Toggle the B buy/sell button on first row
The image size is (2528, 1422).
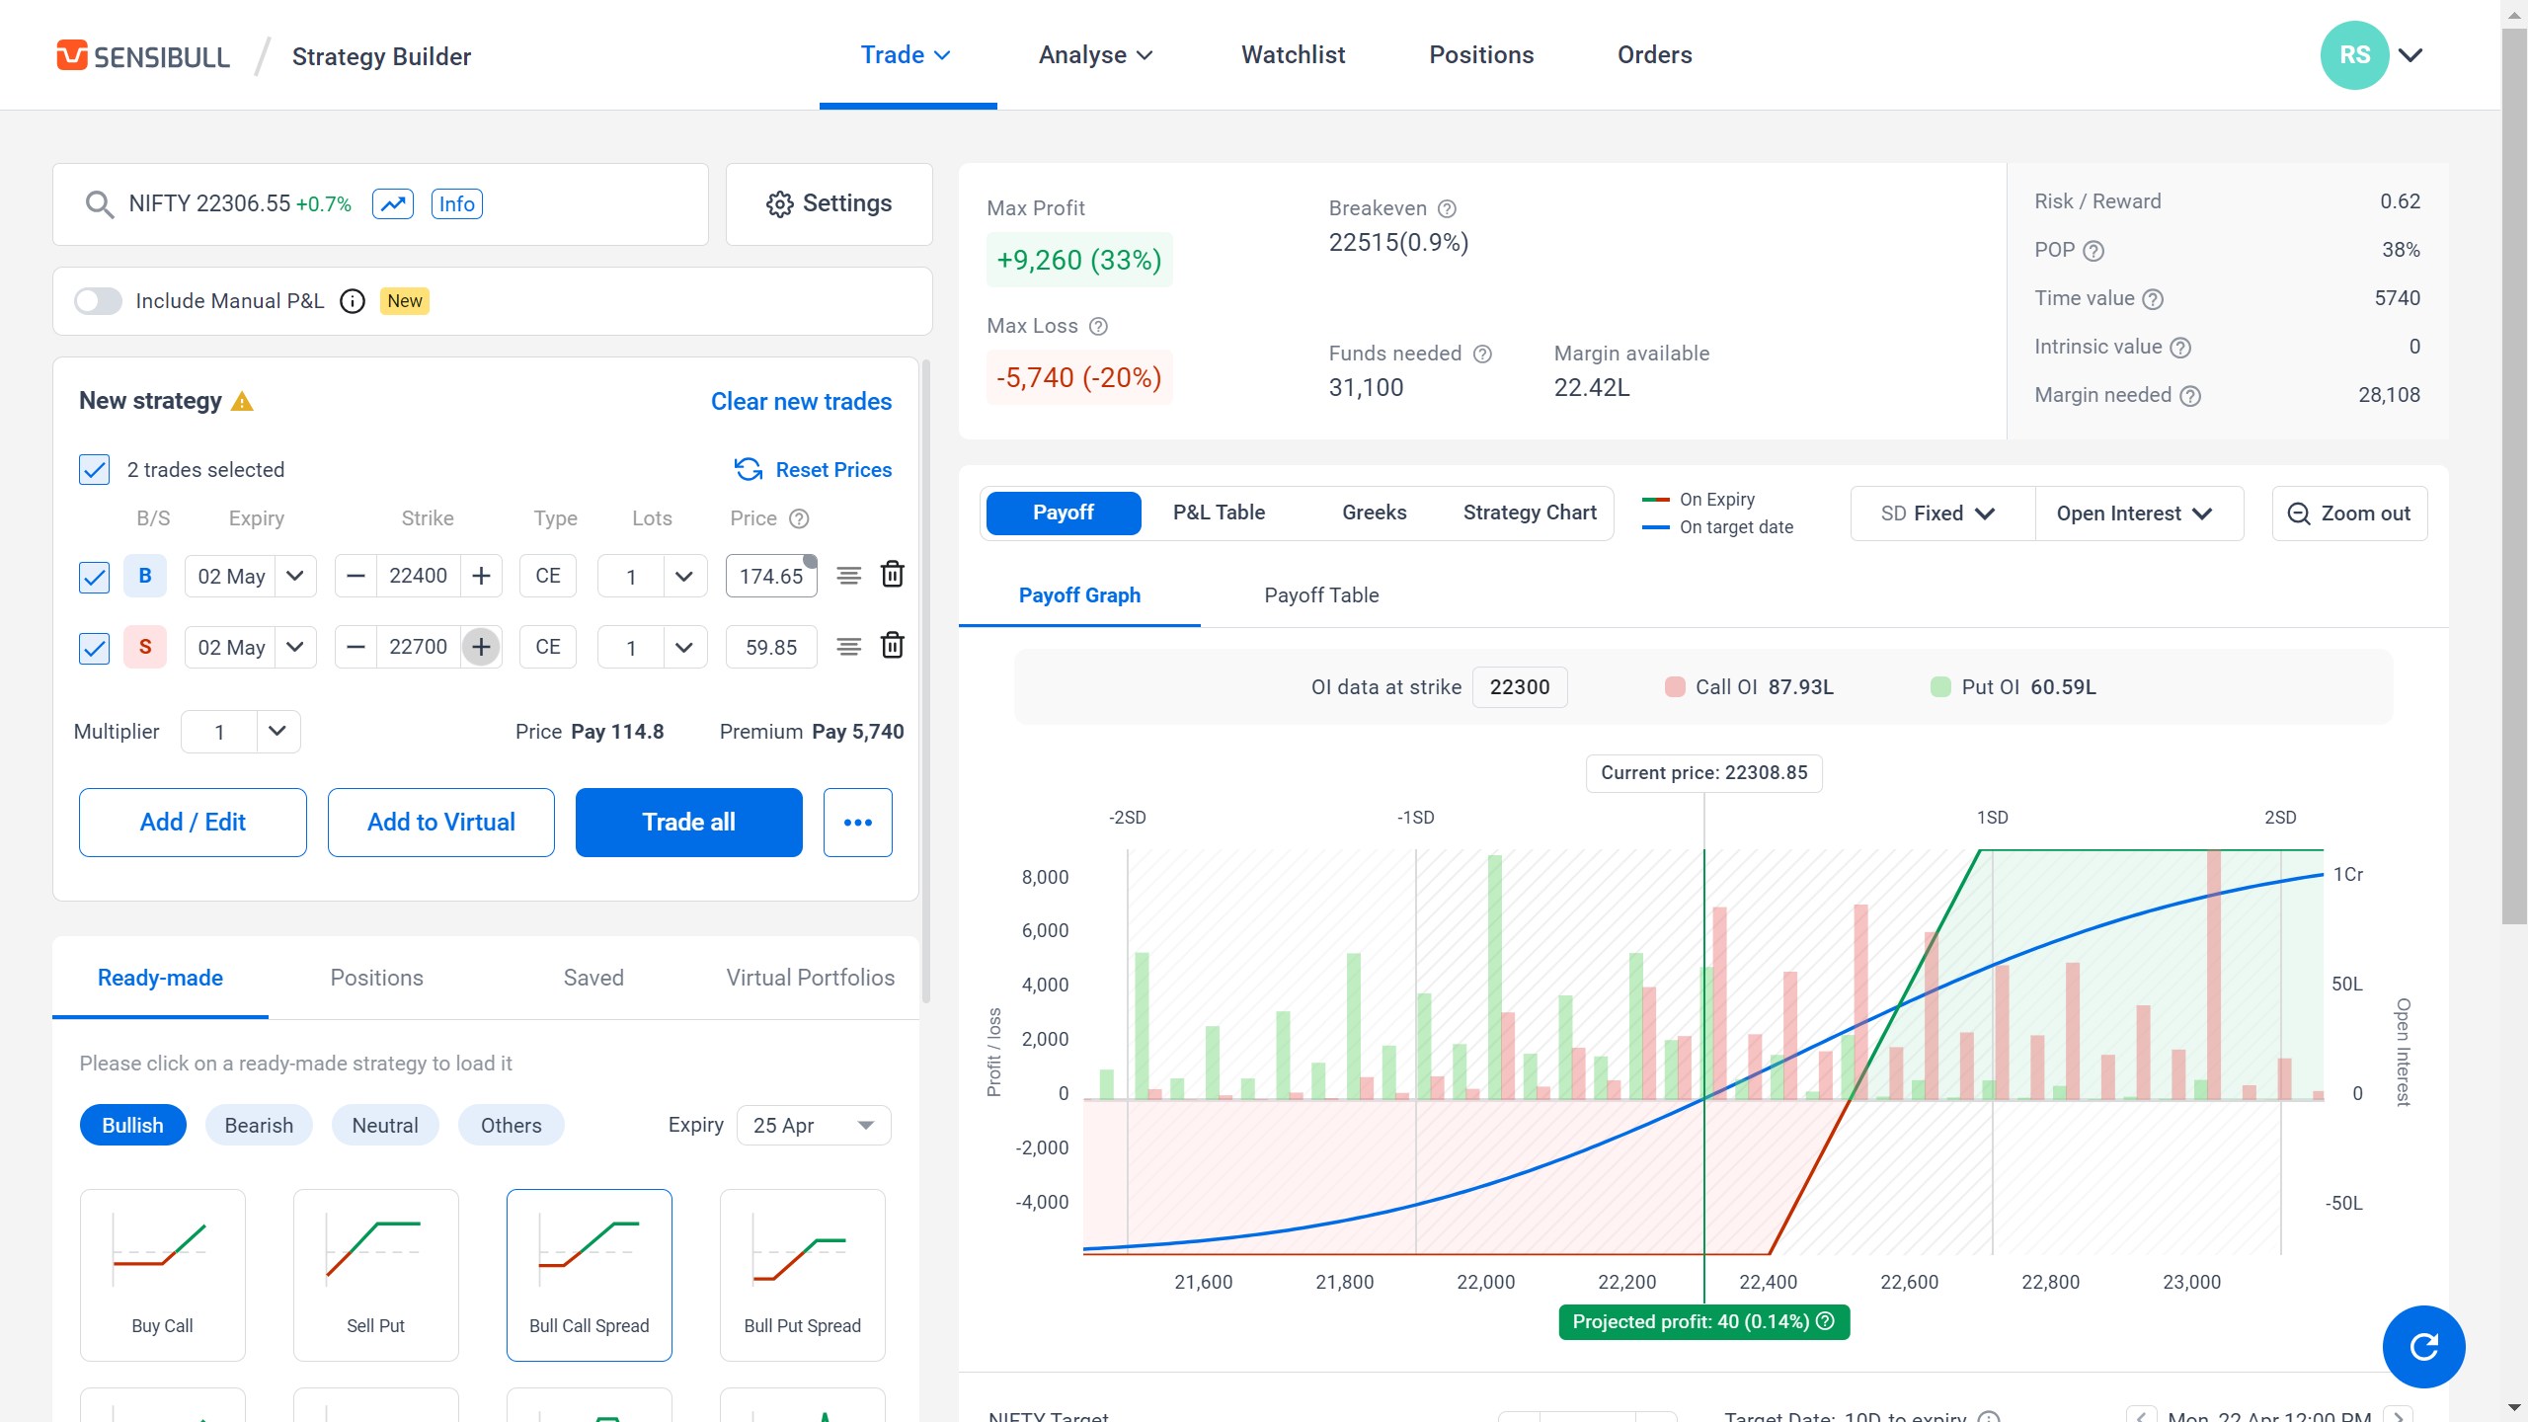tap(145, 576)
